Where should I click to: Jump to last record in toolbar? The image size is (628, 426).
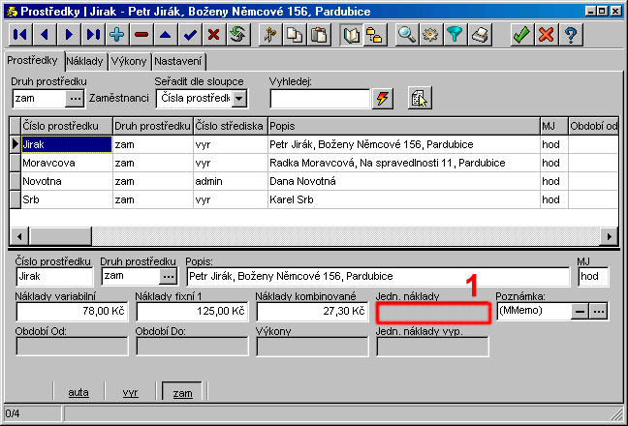click(93, 35)
